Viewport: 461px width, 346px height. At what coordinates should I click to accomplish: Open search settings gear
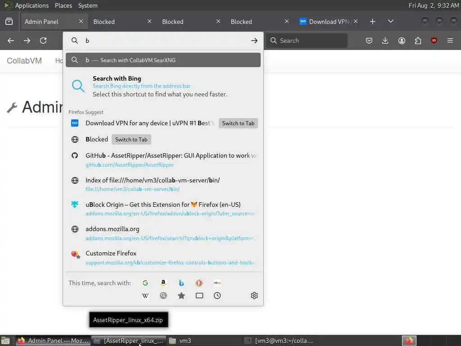coord(254,296)
